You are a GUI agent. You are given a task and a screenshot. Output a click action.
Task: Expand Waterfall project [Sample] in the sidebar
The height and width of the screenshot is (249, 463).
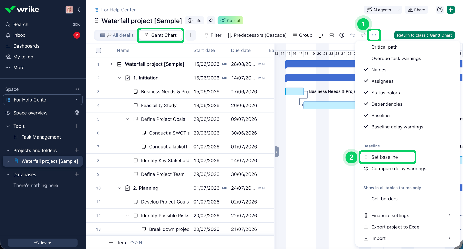[8, 161]
